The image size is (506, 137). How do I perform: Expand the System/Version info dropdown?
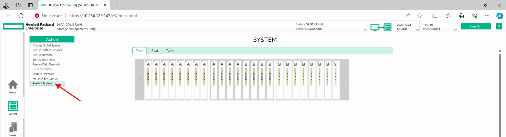tap(365, 30)
